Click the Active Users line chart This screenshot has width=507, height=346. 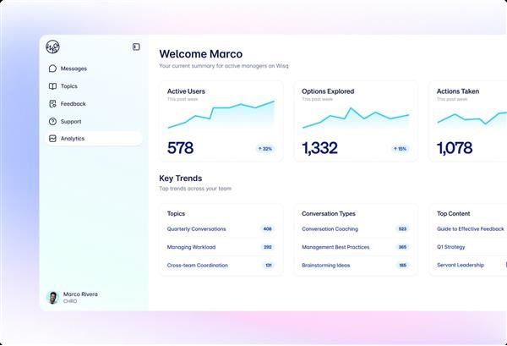point(221,114)
